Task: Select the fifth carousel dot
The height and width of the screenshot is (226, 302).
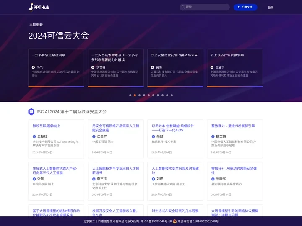Action: tap(148, 95)
